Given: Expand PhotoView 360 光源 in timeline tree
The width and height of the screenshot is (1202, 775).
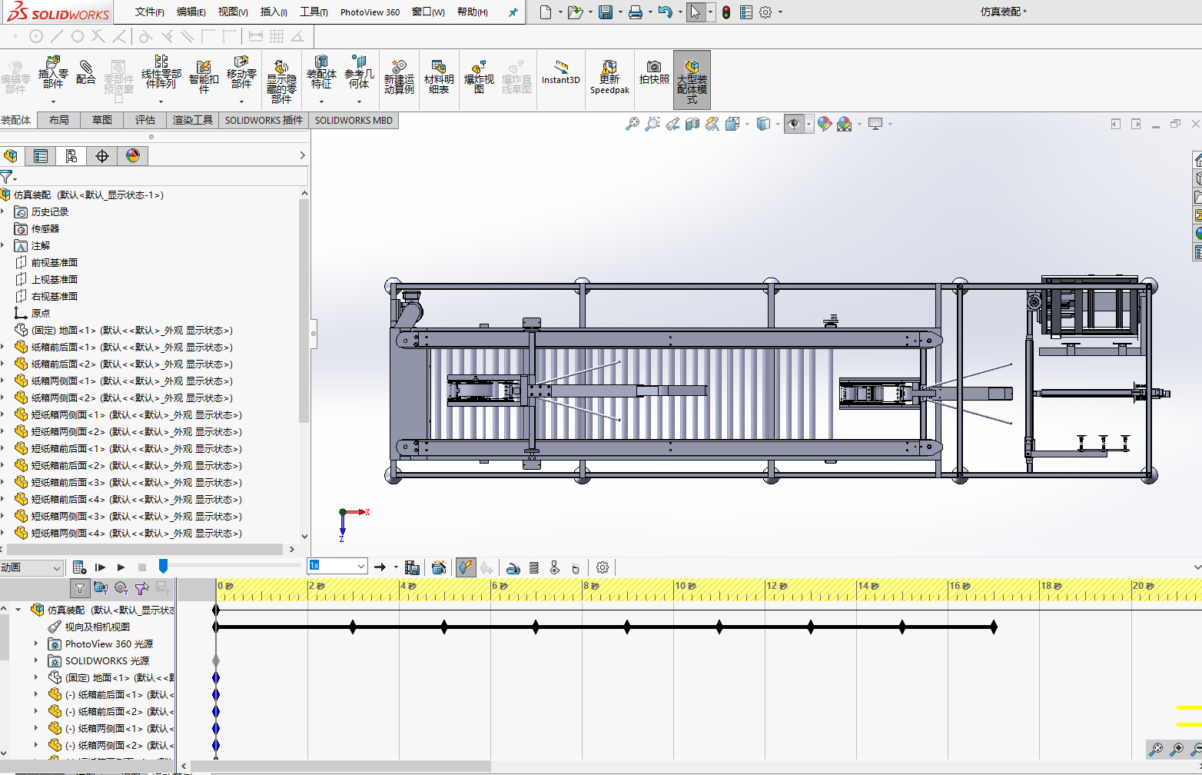Looking at the screenshot, I should (36, 644).
